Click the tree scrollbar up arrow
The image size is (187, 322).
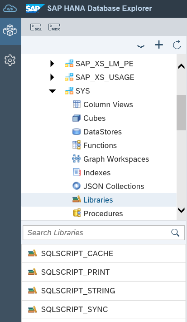[181, 67]
